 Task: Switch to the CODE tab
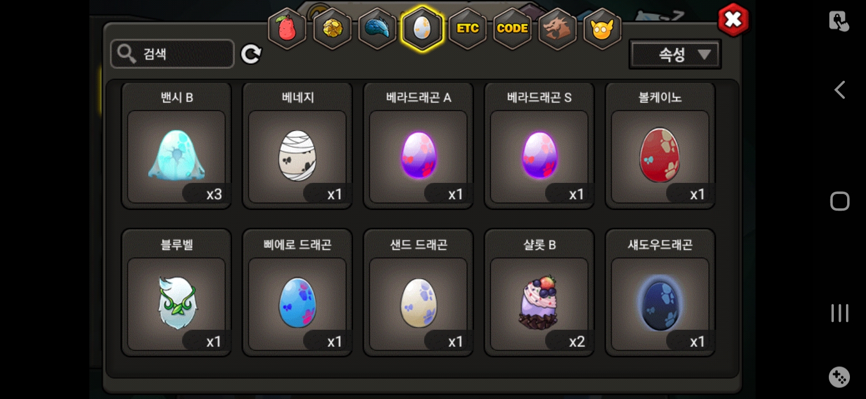click(512, 29)
